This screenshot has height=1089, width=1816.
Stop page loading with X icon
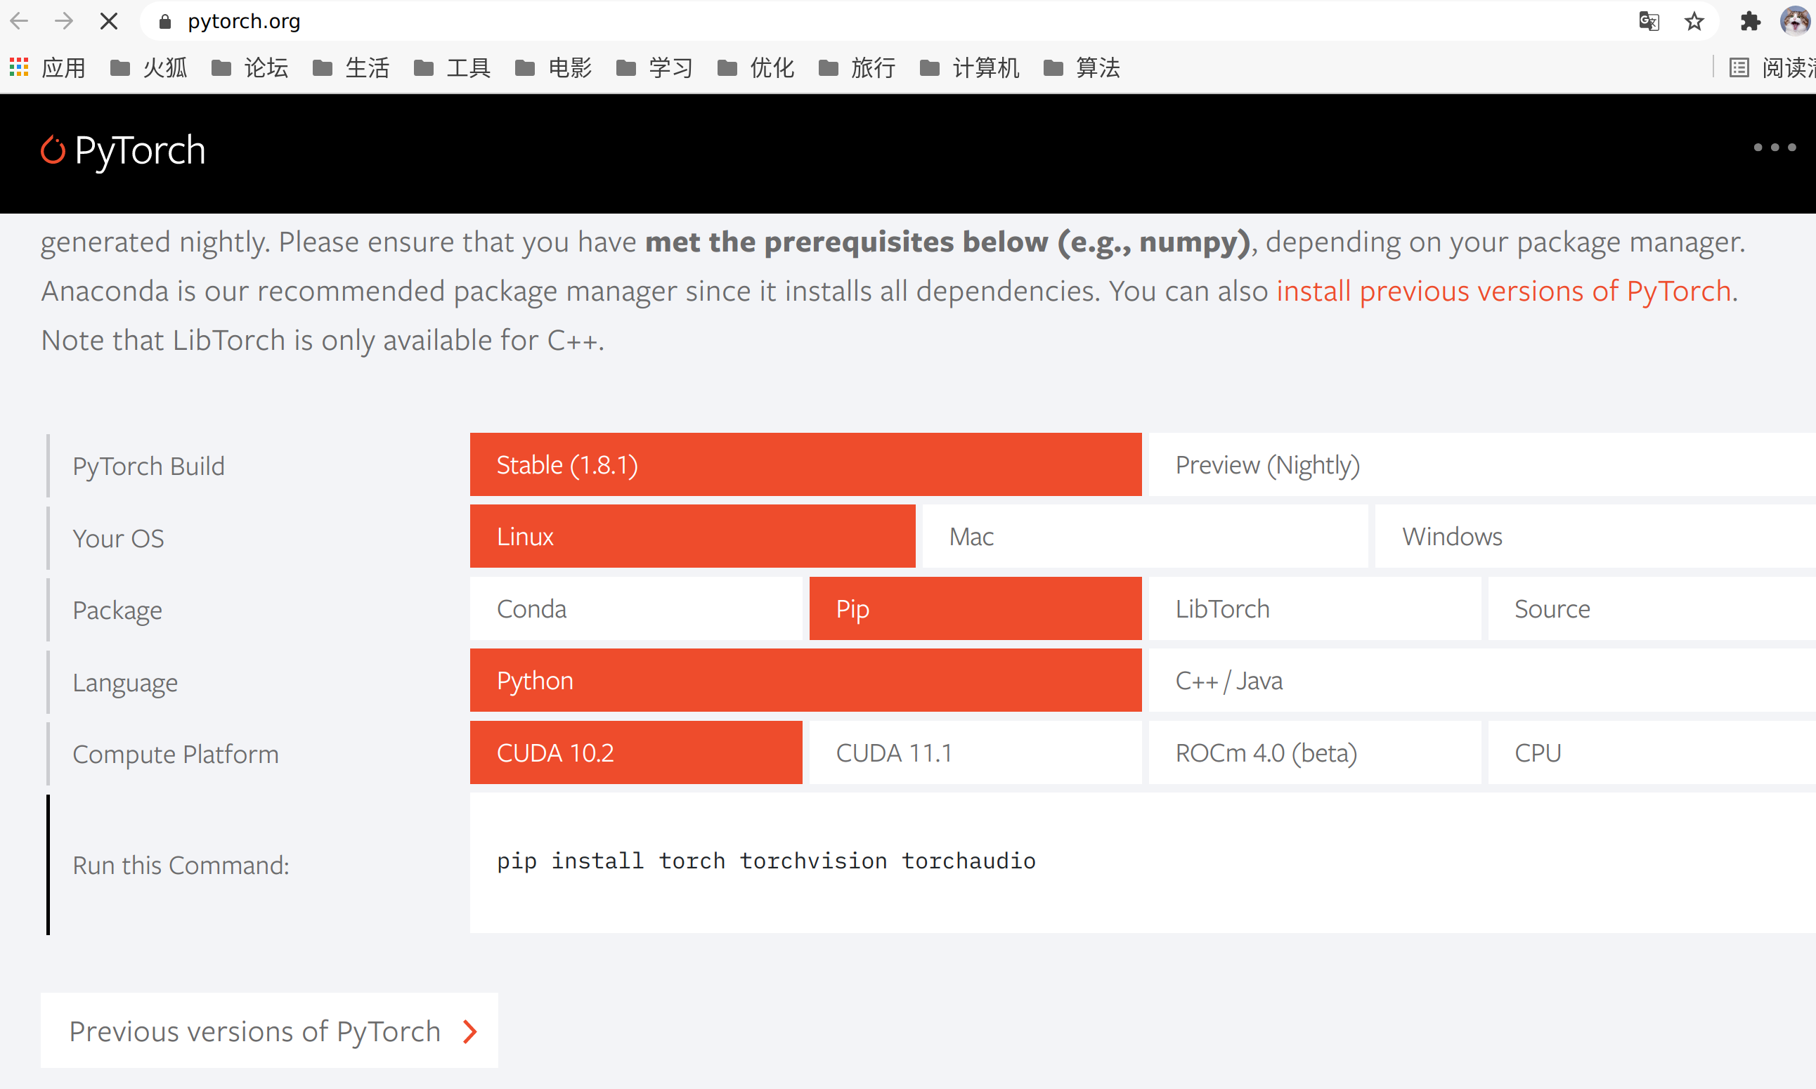click(109, 21)
